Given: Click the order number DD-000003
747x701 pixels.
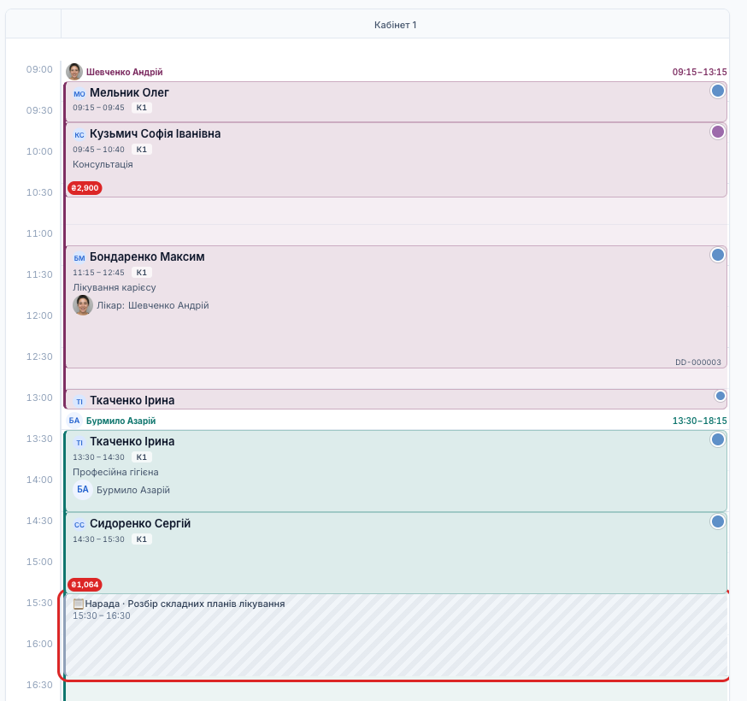Looking at the screenshot, I should (x=698, y=362).
